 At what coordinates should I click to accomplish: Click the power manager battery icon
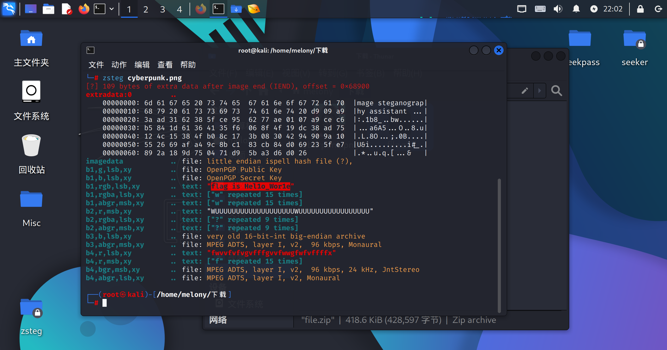point(594,9)
